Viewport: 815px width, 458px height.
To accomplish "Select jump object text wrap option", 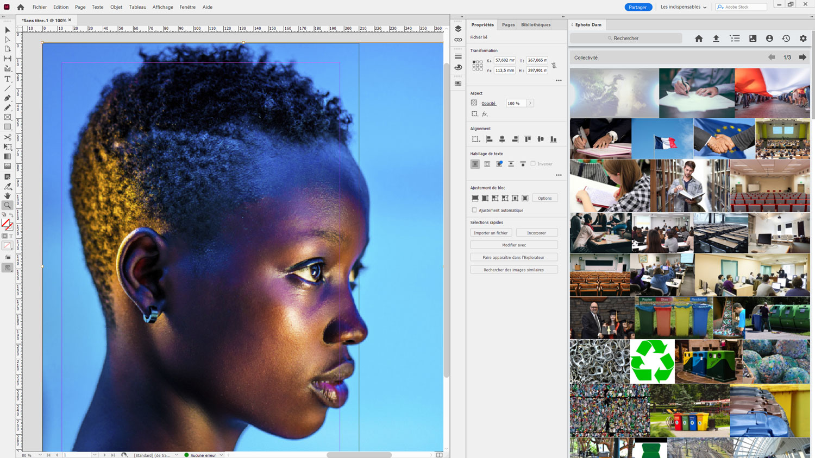I will point(511,164).
